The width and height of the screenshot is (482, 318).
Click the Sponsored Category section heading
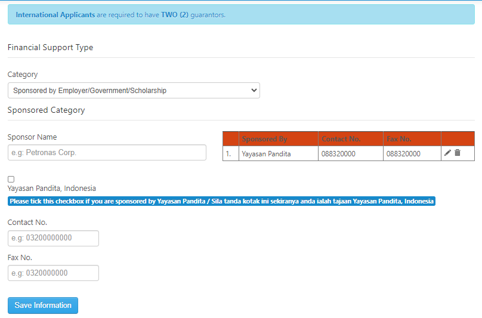tap(46, 110)
